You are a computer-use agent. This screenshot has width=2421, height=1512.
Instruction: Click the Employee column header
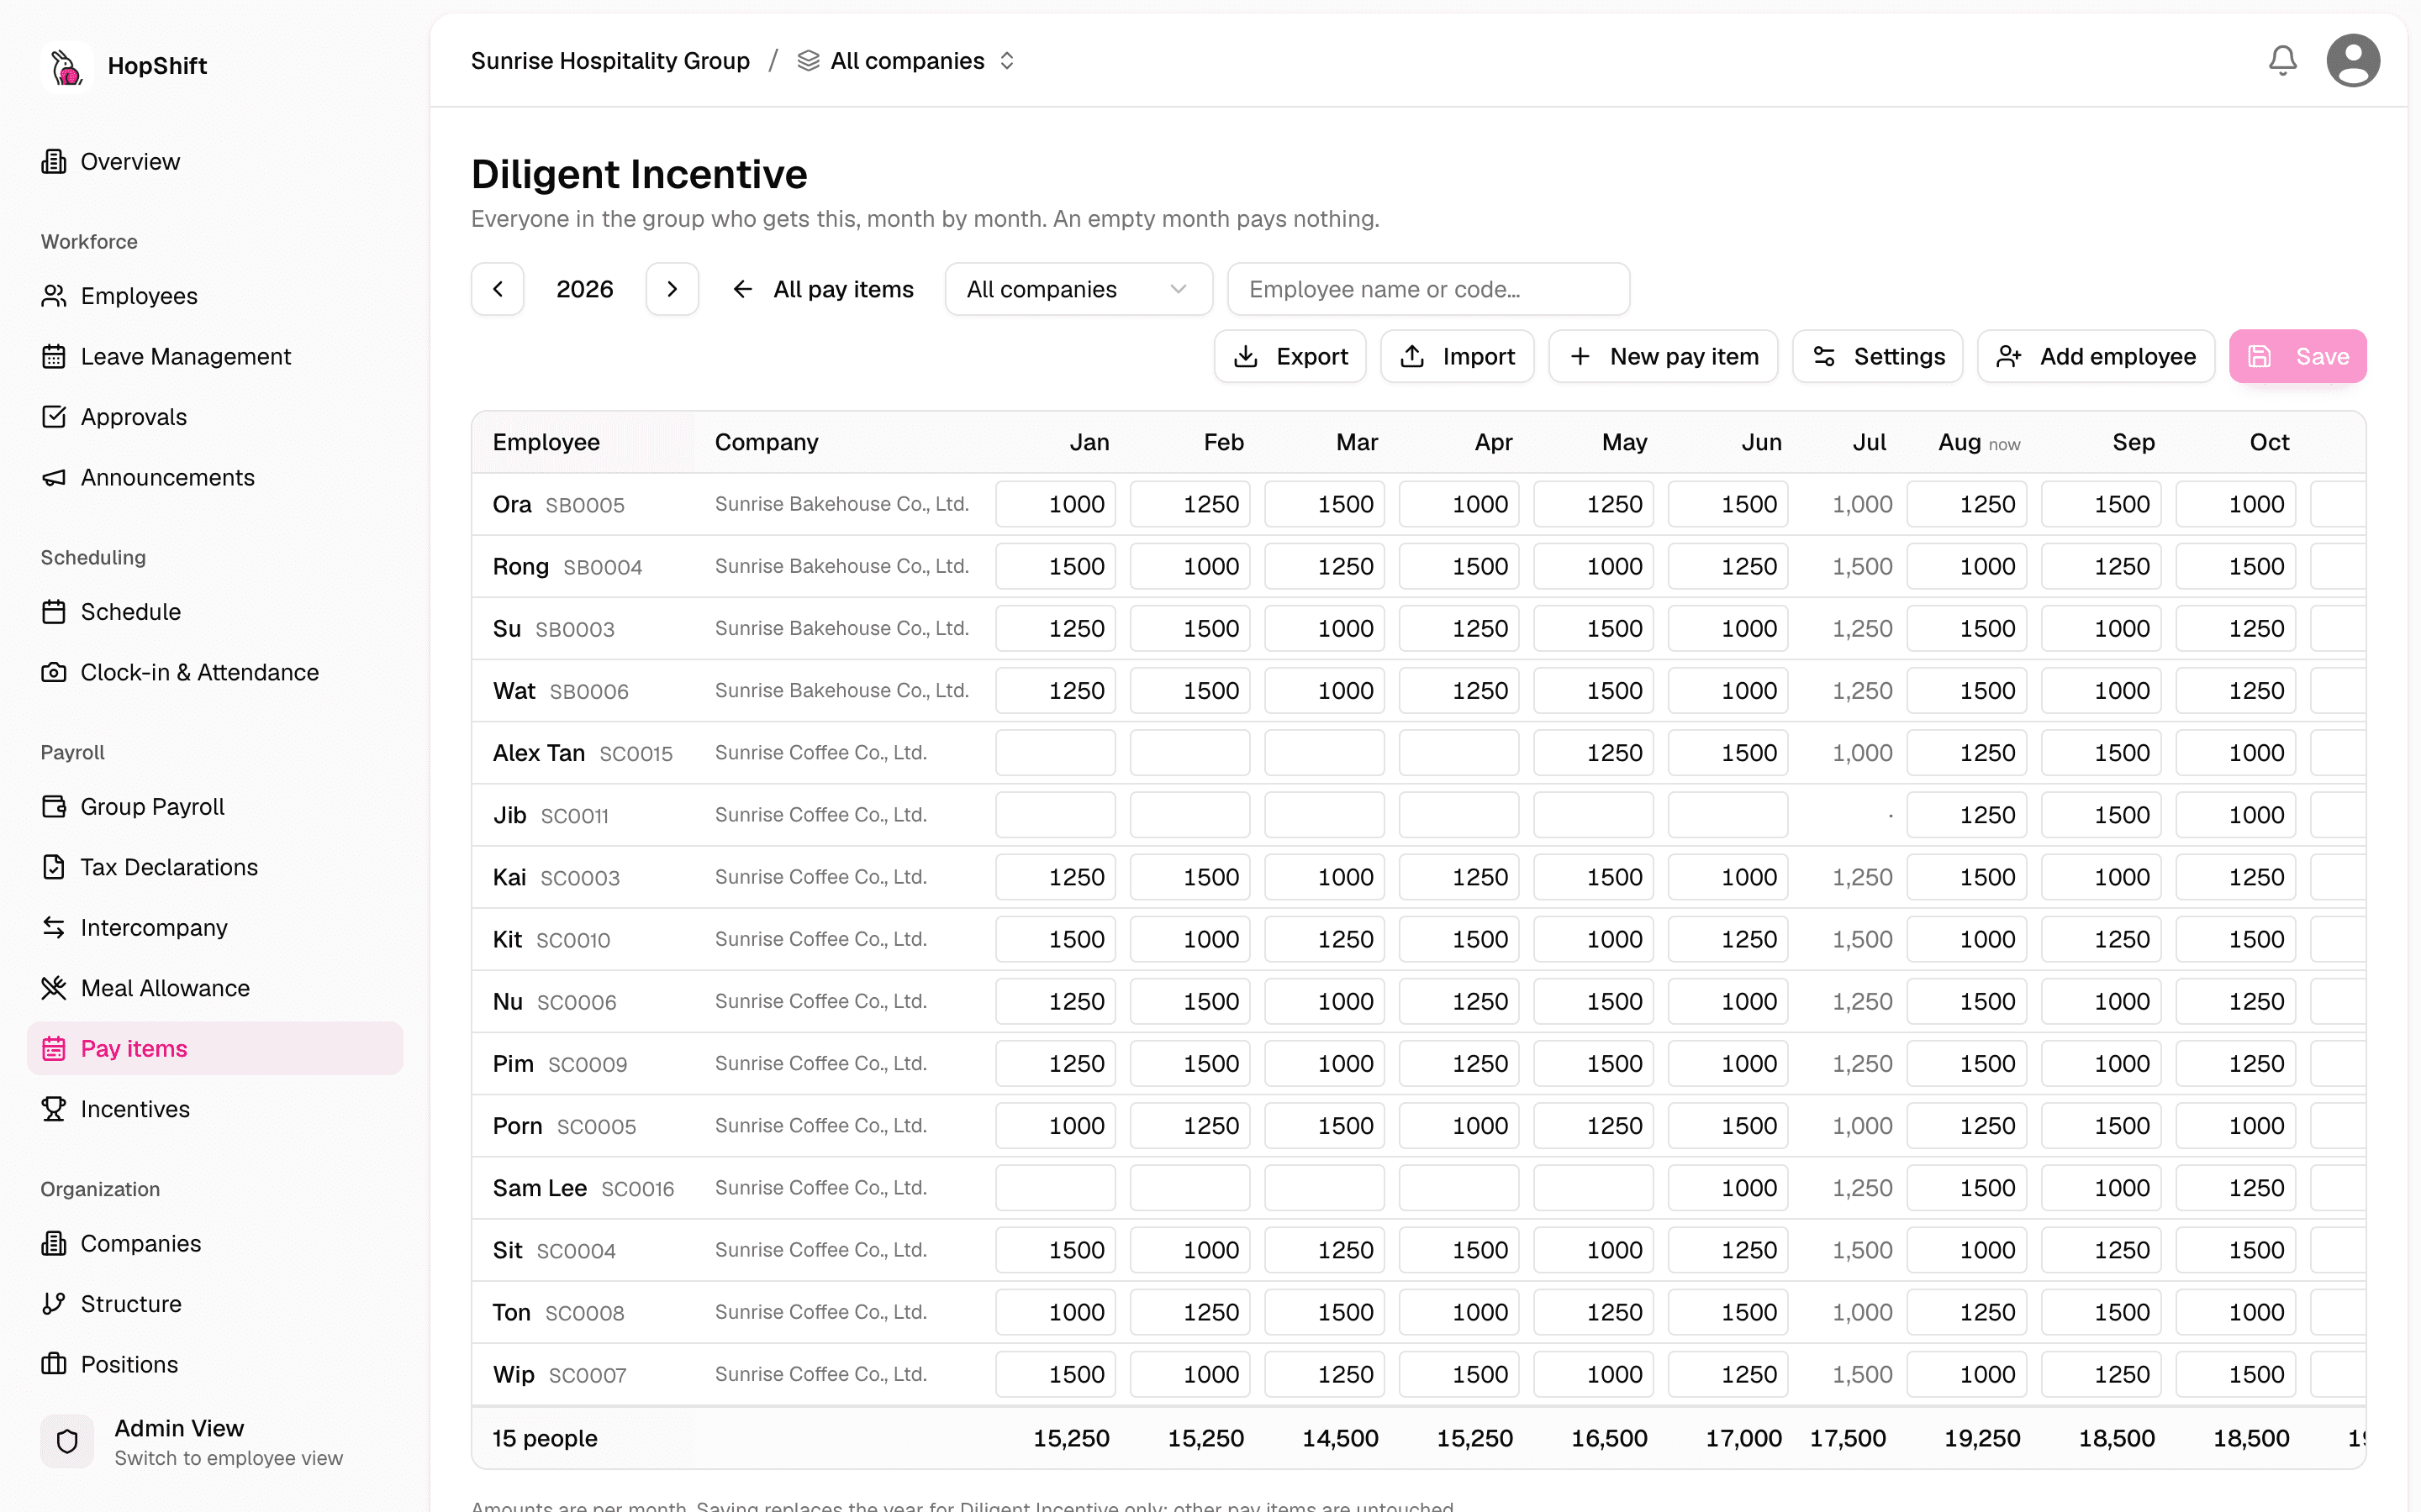(x=546, y=442)
